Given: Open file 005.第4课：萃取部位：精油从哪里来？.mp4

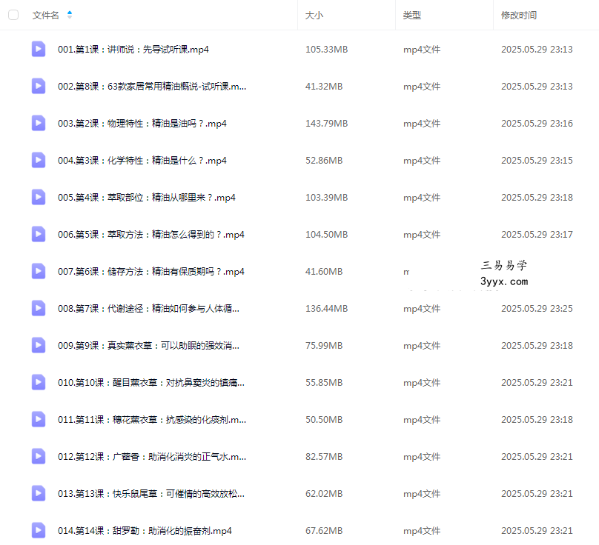Looking at the screenshot, I should (x=147, y=198).
